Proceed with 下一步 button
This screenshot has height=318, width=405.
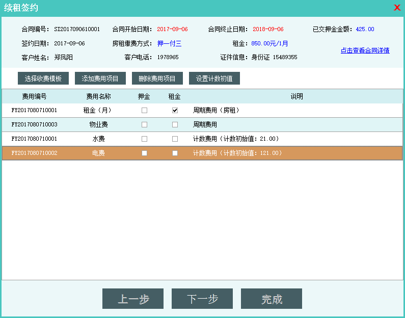[x=202, y=299]
